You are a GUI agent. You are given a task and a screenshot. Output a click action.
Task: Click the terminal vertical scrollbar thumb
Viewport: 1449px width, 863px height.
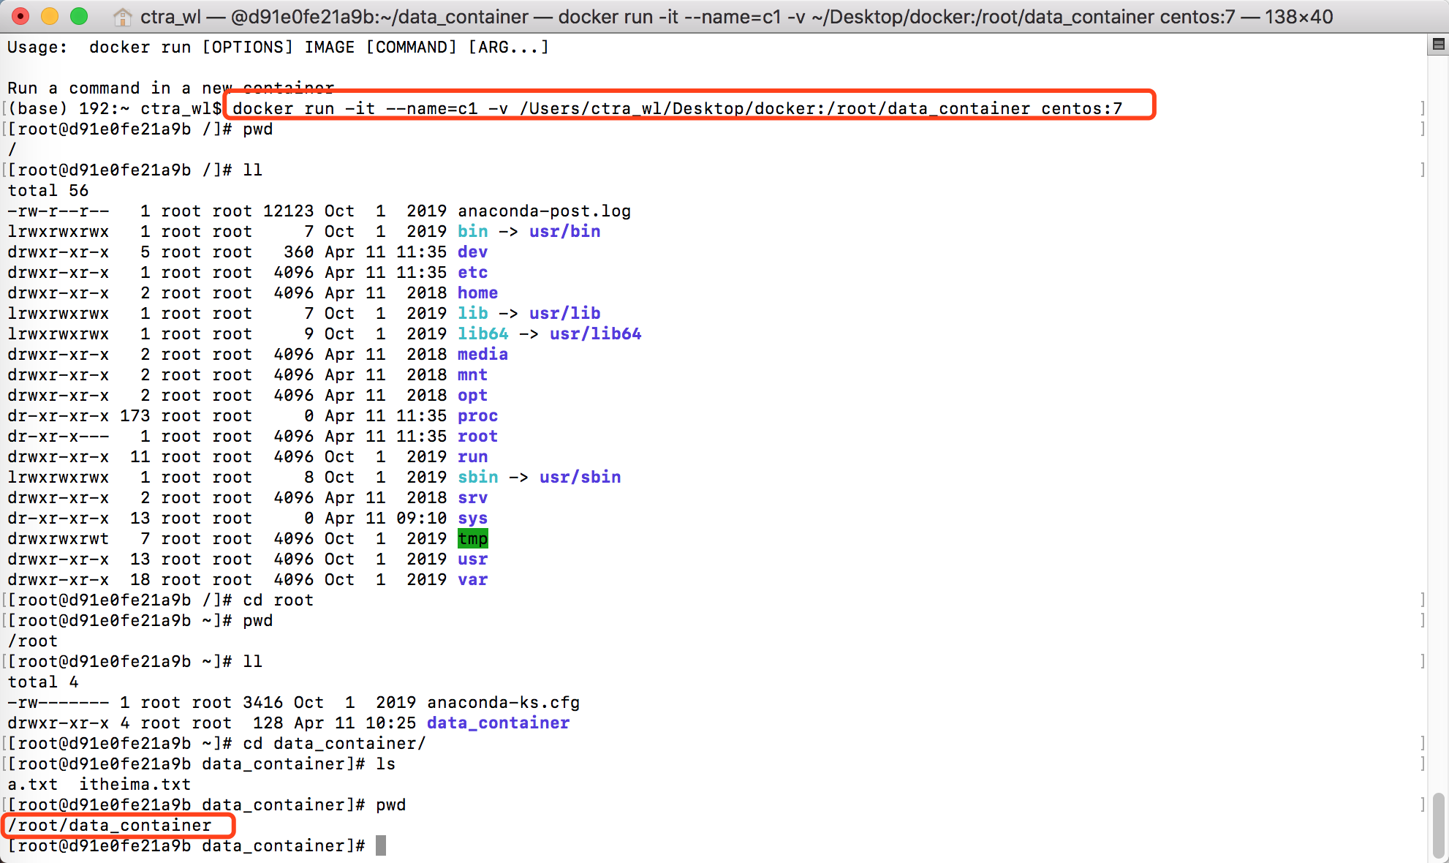click(x=1439, y=825)
